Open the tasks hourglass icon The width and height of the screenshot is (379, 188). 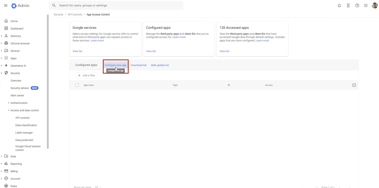348,6
